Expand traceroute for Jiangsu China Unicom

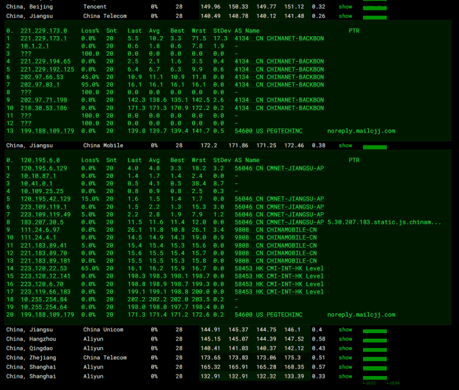[346, 330]
